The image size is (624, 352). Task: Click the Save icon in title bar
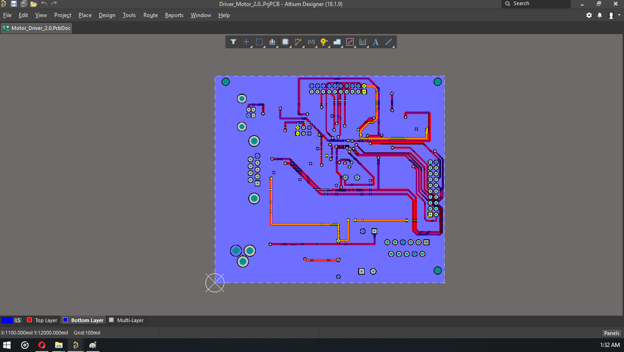(14, 4)
